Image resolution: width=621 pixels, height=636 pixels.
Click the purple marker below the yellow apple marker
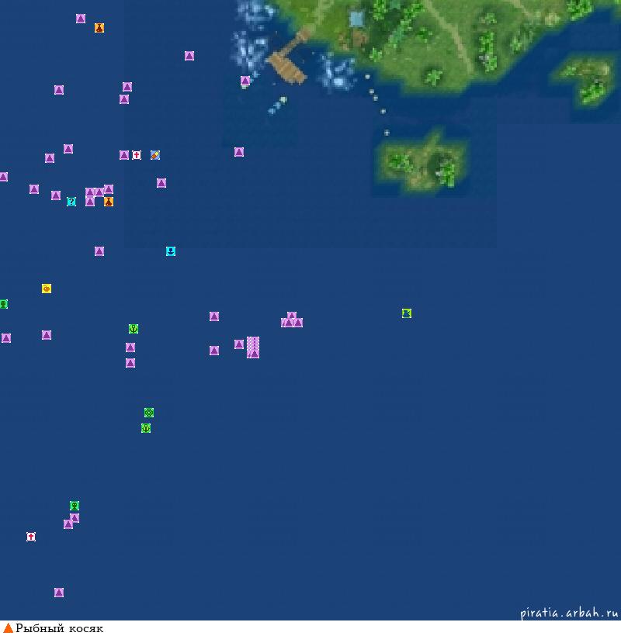47,335
